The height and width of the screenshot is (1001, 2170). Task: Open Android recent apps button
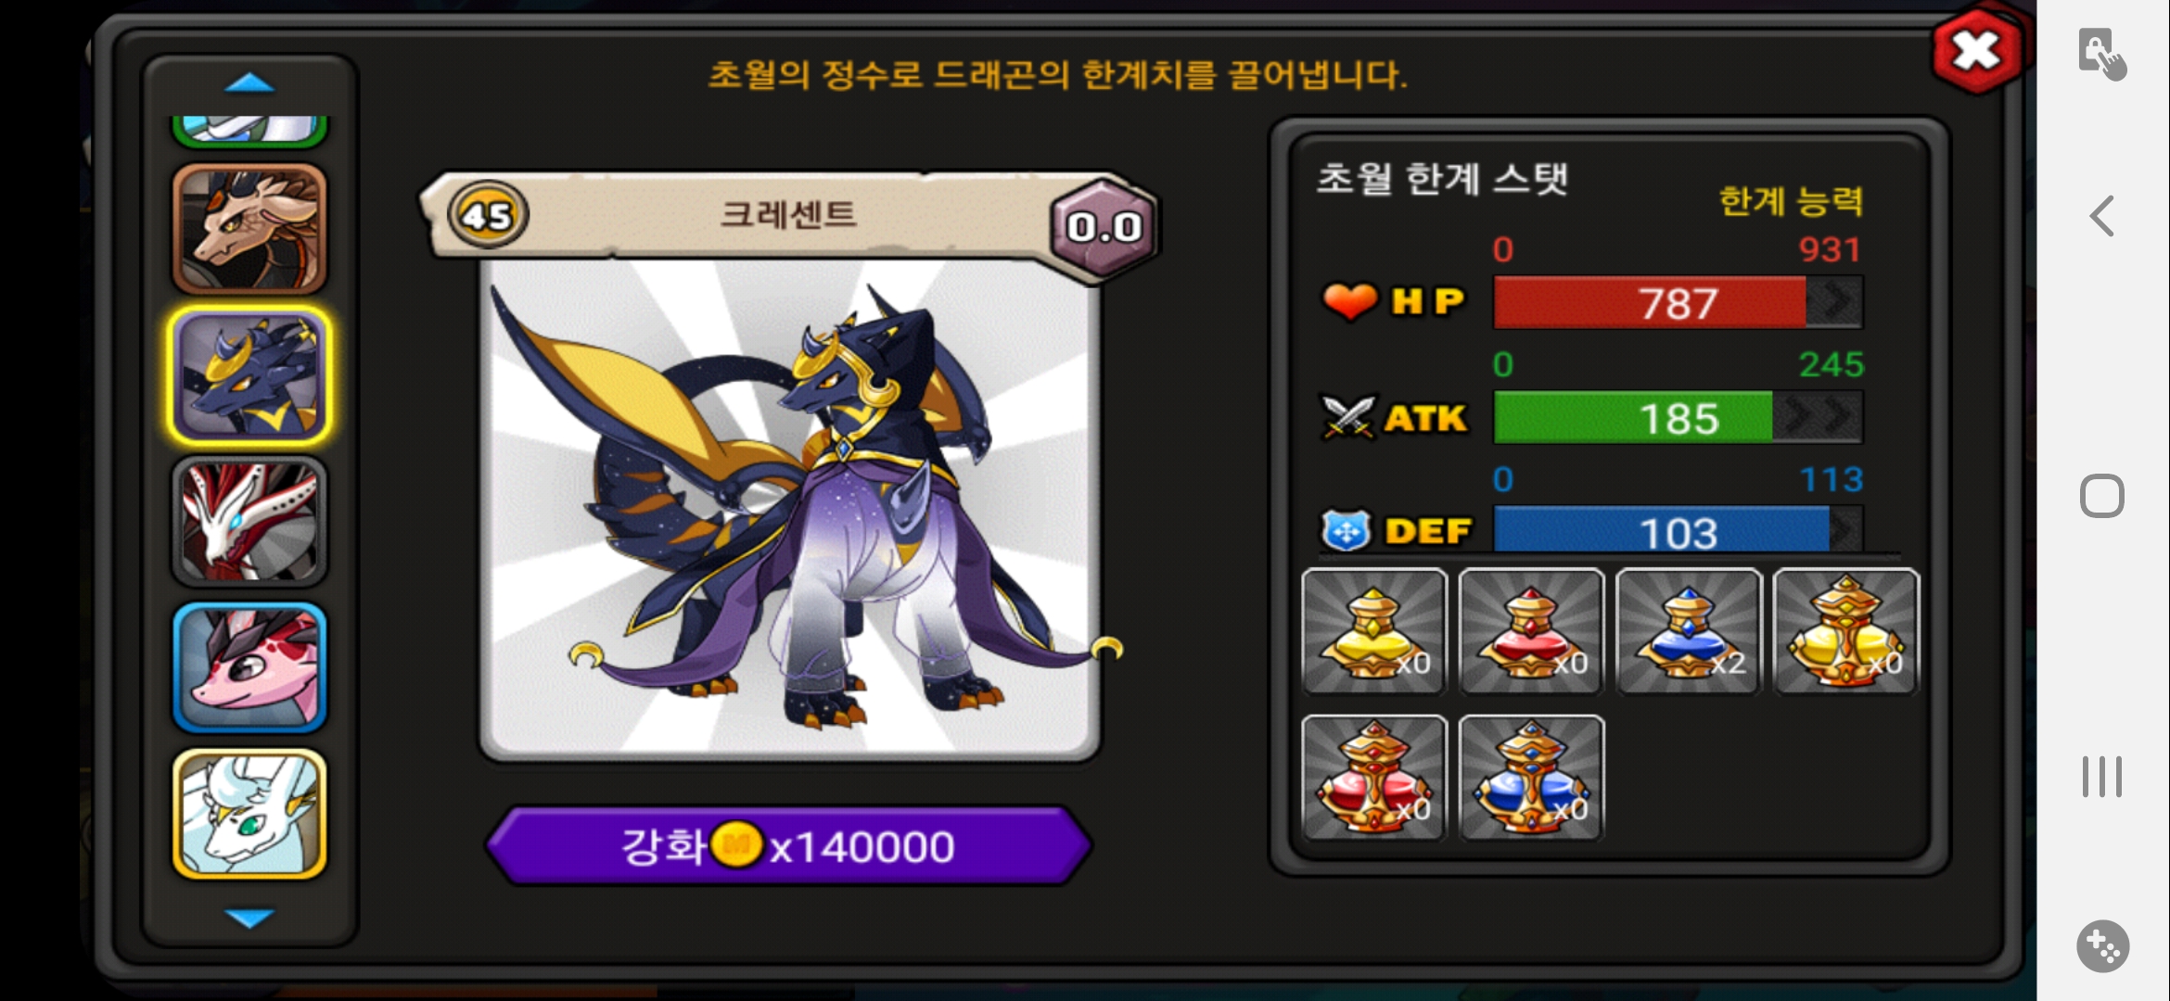pyautogui.click(x=2101, y=777)
